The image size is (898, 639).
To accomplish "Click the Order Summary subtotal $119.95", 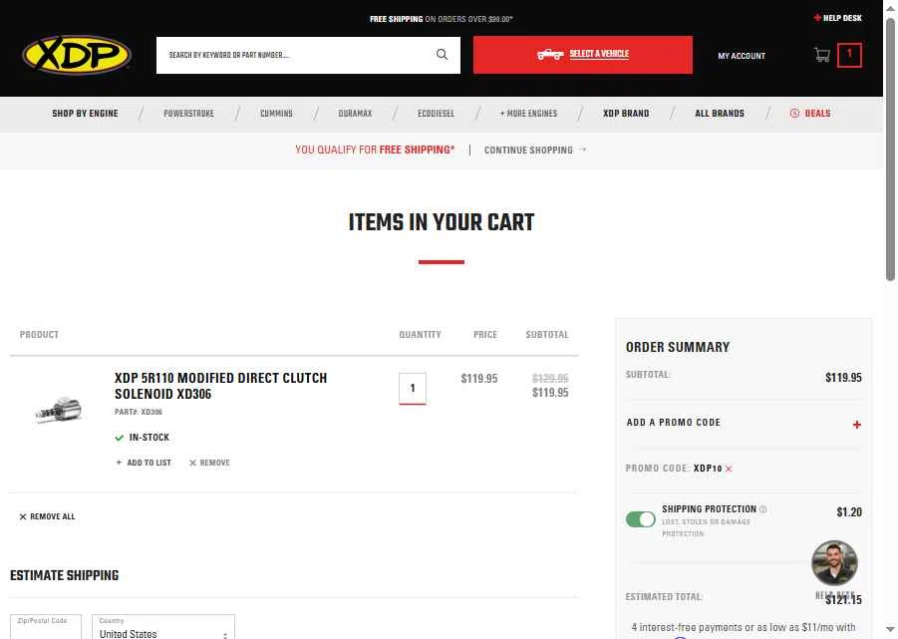I will (843, 378).
